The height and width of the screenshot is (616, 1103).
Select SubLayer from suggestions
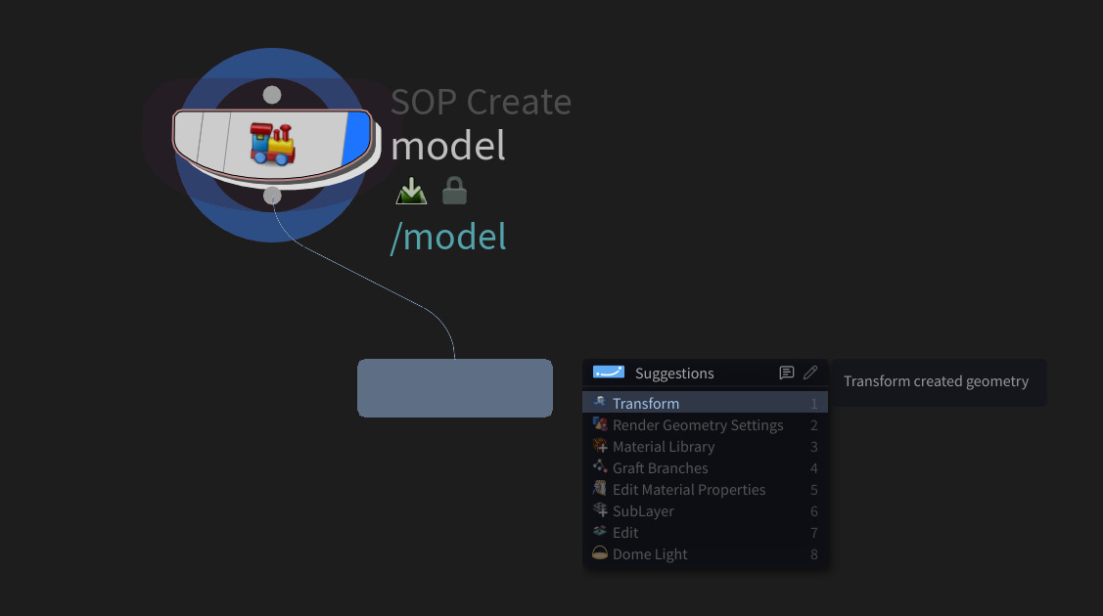[705, 511]
